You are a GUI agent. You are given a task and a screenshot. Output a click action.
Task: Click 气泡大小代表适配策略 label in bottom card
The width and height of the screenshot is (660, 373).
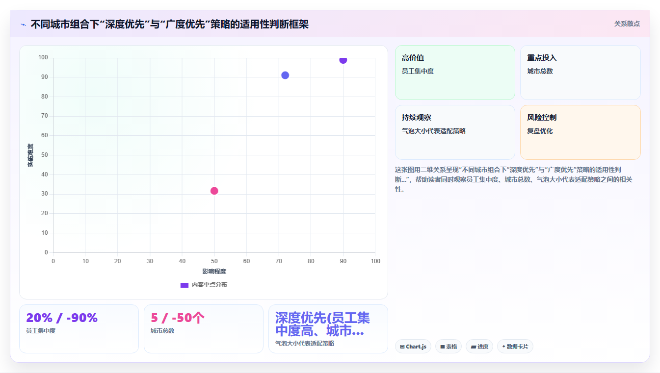[x=305, y=344]
